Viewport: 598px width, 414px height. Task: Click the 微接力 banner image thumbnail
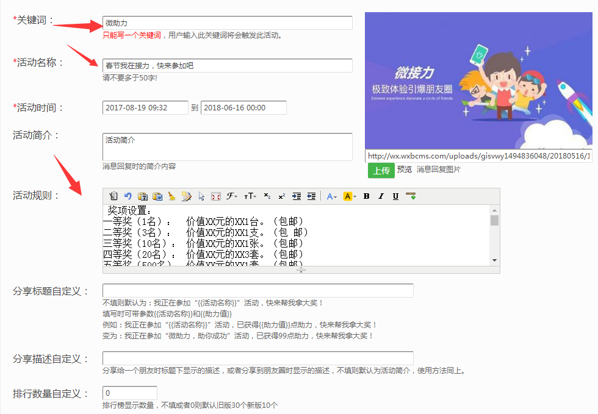478,80
